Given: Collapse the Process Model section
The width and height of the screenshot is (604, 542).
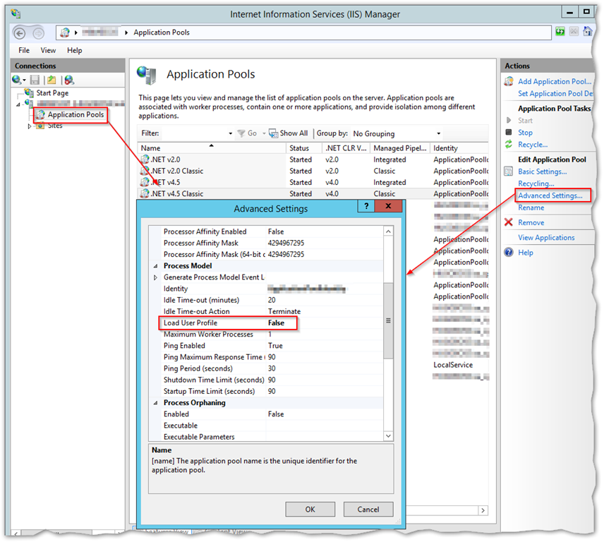Looking at the screenshot, I should (x=156, y=266).
